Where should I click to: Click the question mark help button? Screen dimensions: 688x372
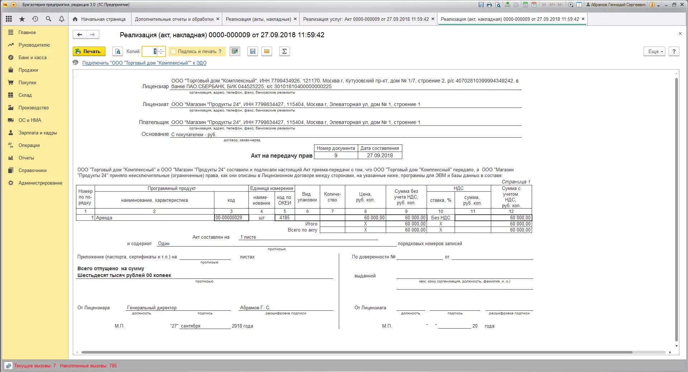coord(674,51)
